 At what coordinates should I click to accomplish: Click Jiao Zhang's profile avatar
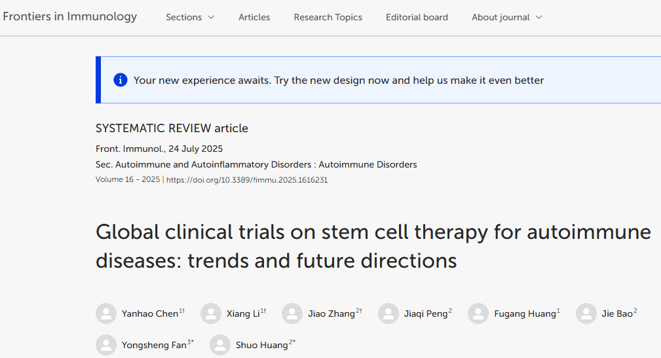(x=292, y=313)
